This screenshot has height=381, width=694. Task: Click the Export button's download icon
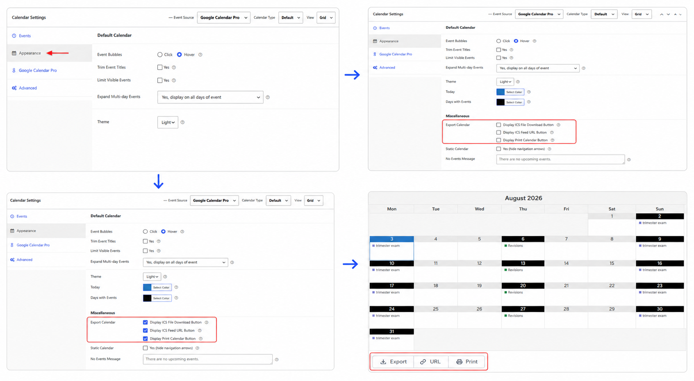point(383,362)
